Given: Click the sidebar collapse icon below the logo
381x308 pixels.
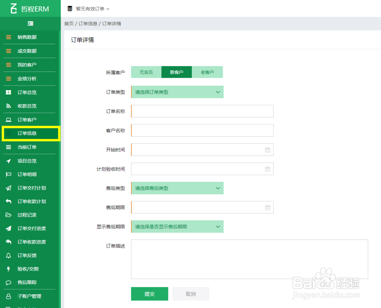Looking at the screenshot, I should tap(30, 23).
